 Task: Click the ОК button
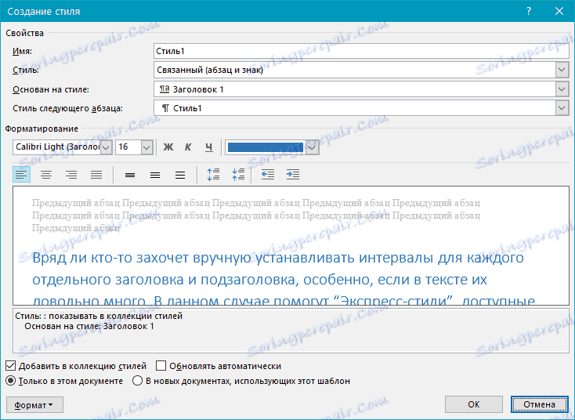click(473, 404)
